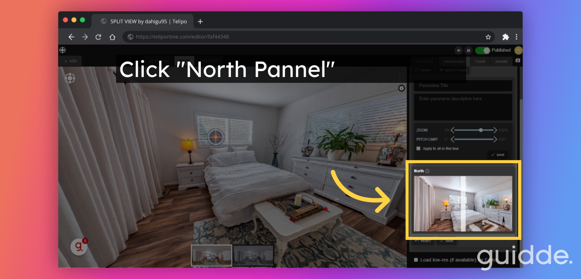The height and width of the screenshot is (279, 581).
Task: Click the browser forward arrow
Action: (x=85, y=37)
